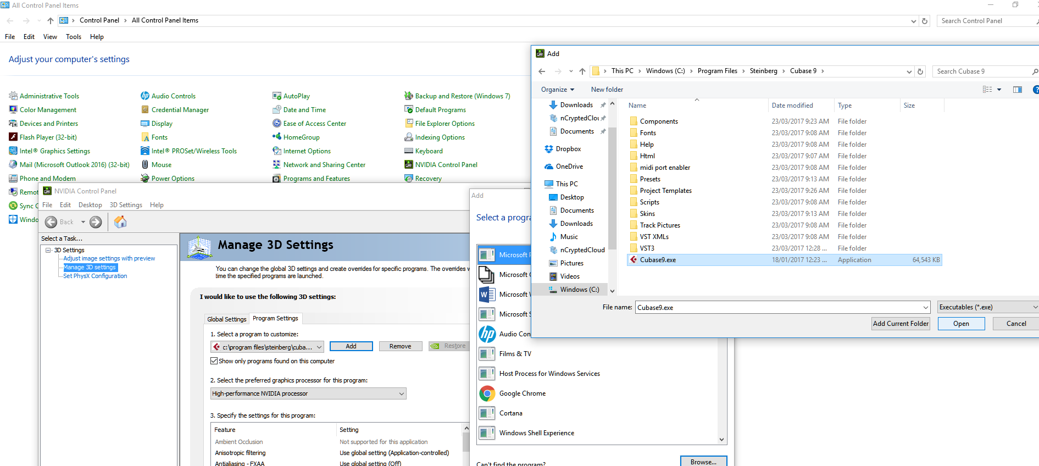Open the 3D Settings menu in NVIDIA panel
The height and width of the screenshot is (466, 1039).
[126, 205]
